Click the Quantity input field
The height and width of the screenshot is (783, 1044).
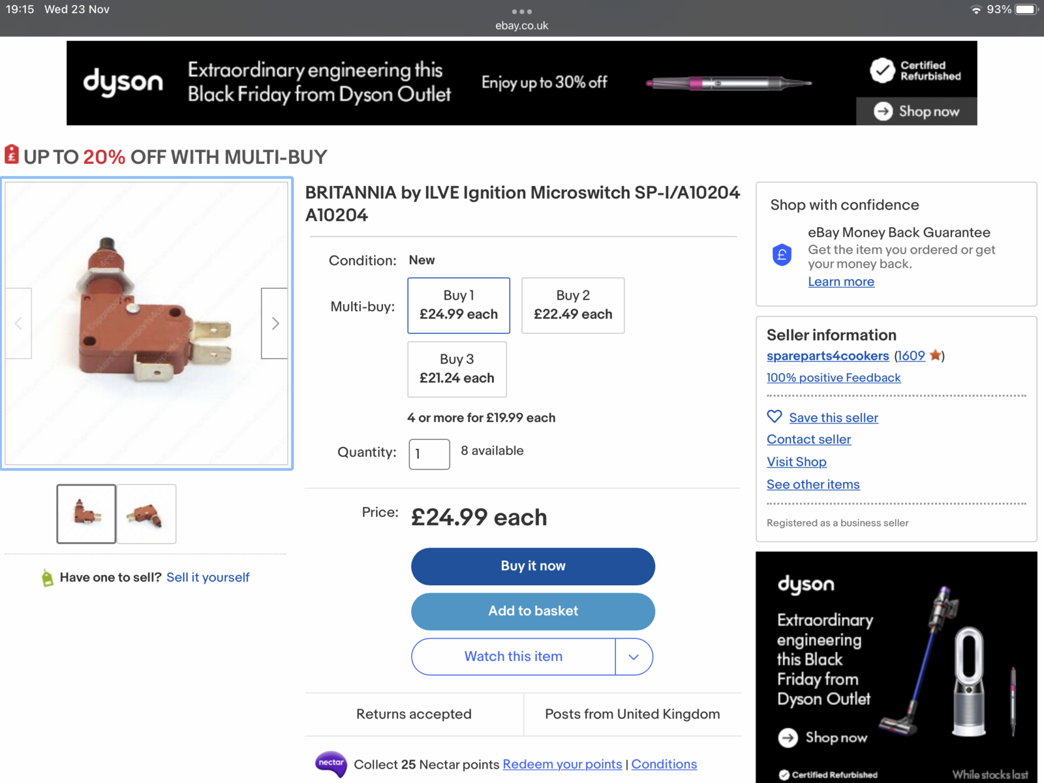point(429,454)
